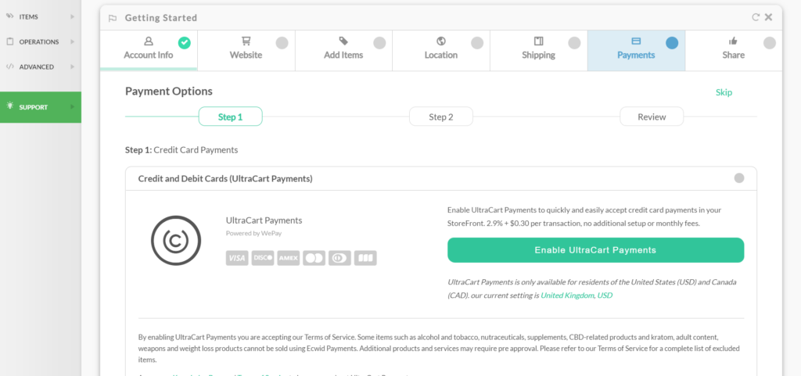
Task: Click the Advanced code brackets icon
Action: (9, 66)
